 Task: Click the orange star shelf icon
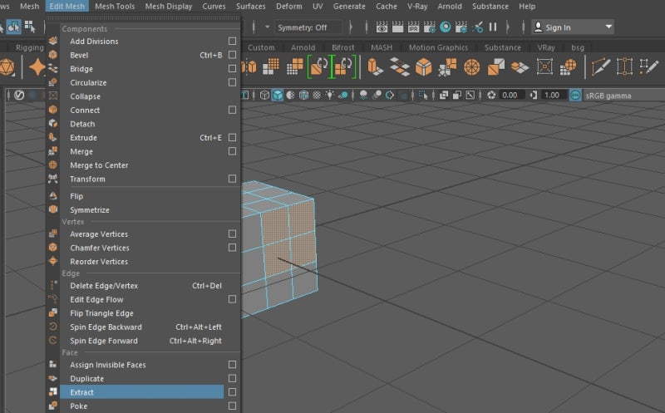[x=37, y=67]
